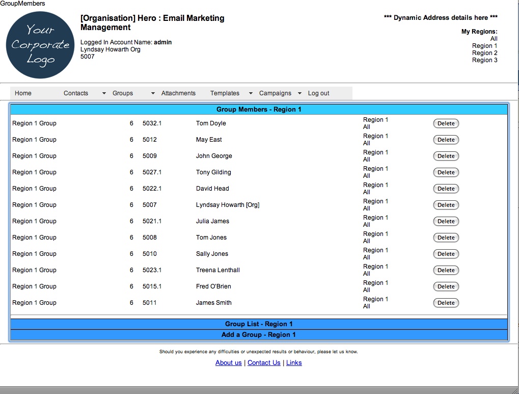Delete James Smith from Region 1 Group
This screenshot has height=394, width=519.
pos(446,303)
